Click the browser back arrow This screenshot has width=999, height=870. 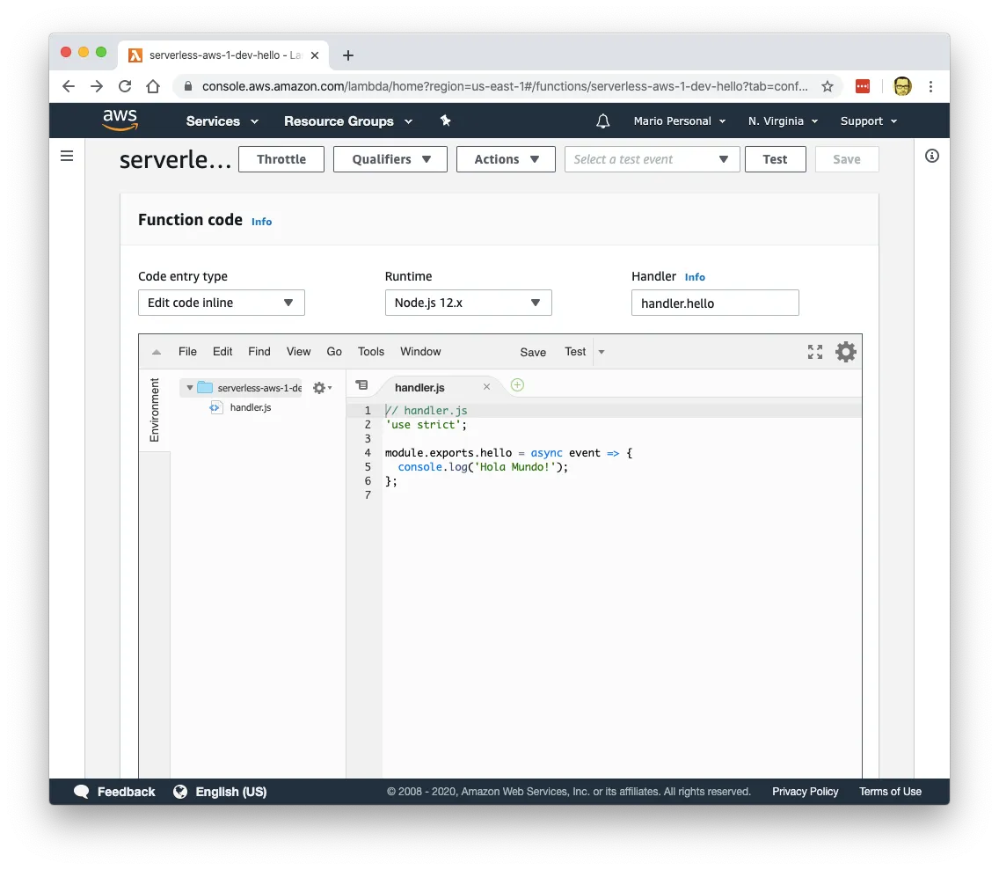point(69,86)
